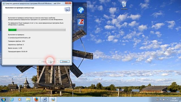Screen dimensions: 181x102
Task: Select the Корзина recycle bin icon
Action: click(124, 5)
